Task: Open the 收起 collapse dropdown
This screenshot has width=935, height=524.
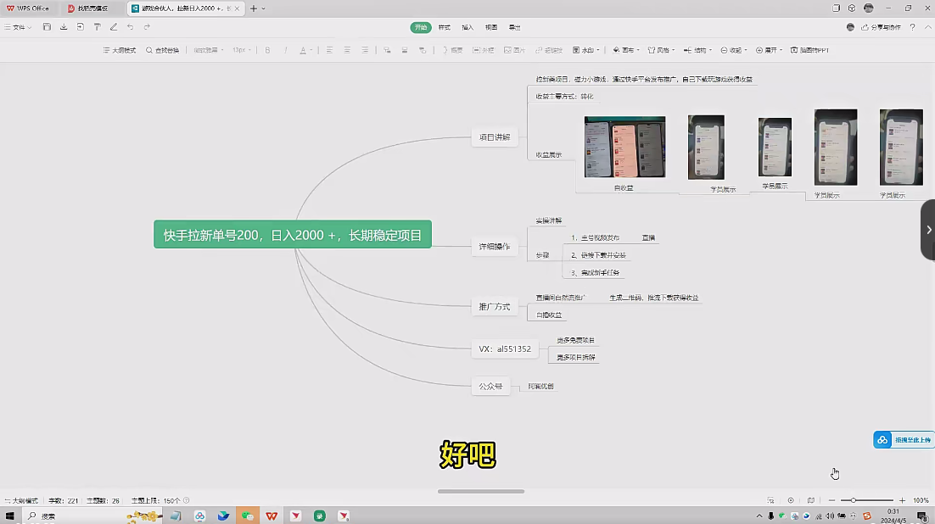Action: tap(734, 50)
